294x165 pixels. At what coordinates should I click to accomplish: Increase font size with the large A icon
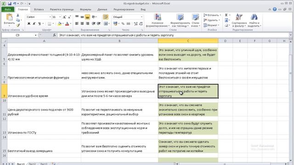click(x=64, y=17)
